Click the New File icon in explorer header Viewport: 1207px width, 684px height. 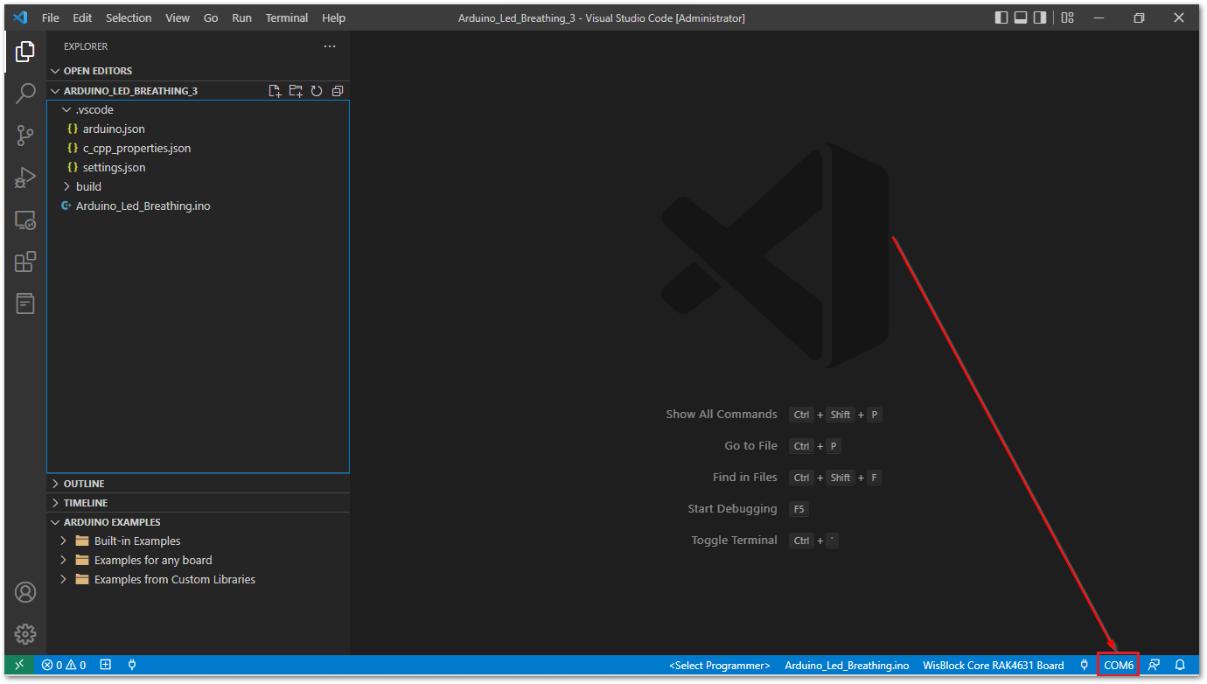point(275,91)
